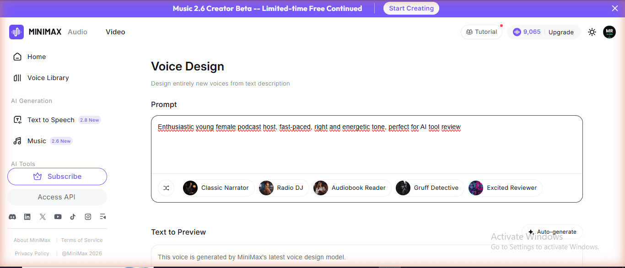Click the Access API button
The height and width of the screenshot is (268, 625).
pos(57,197)
